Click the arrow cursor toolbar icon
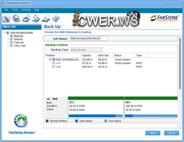 (x=6, y=19)
